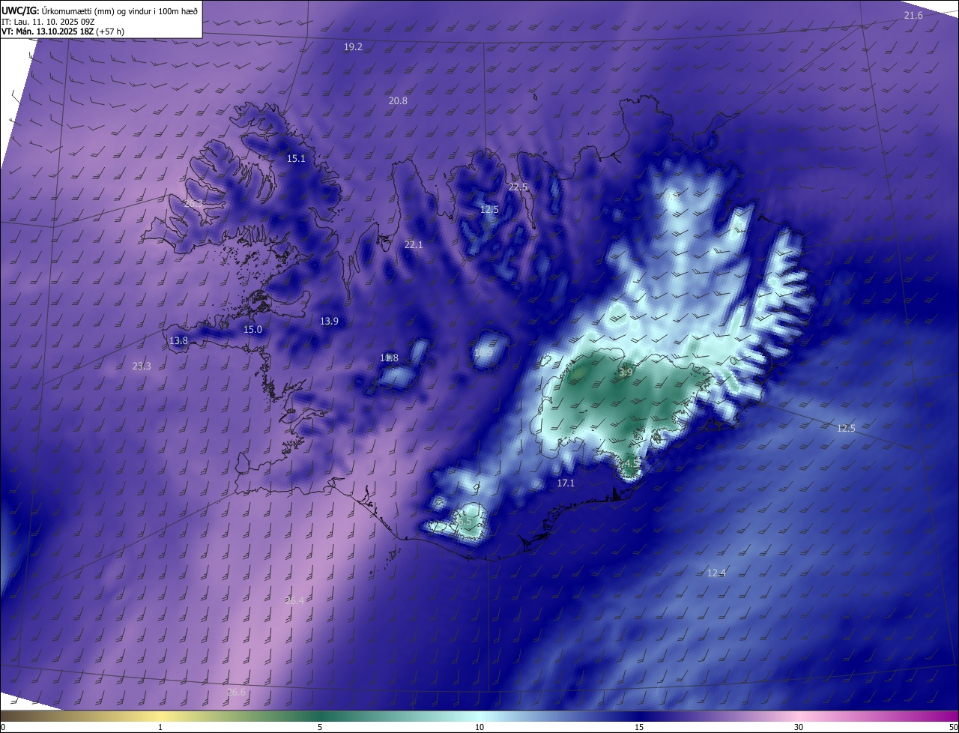Click the 0 label on the color scale
959x733 pixels.
click(x=3, y=728)
